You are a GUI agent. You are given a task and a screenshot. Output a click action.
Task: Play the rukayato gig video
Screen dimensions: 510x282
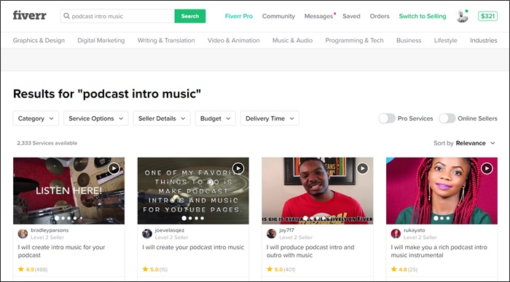[487, 169]
